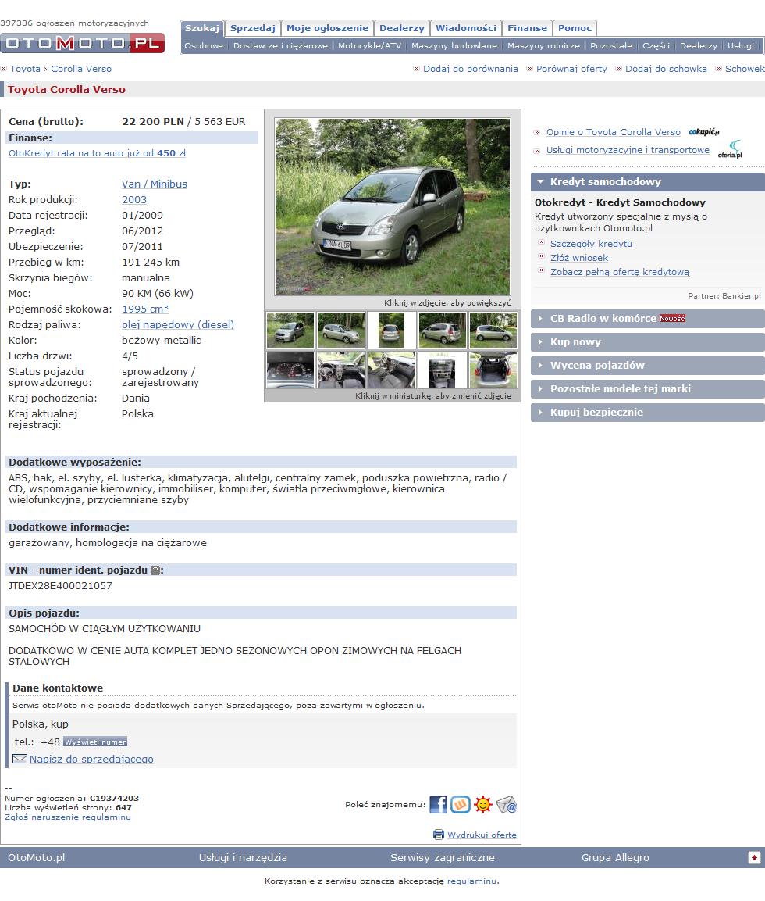Open Szczegóły kredytu
765x901 pixels.
(591, 244)
